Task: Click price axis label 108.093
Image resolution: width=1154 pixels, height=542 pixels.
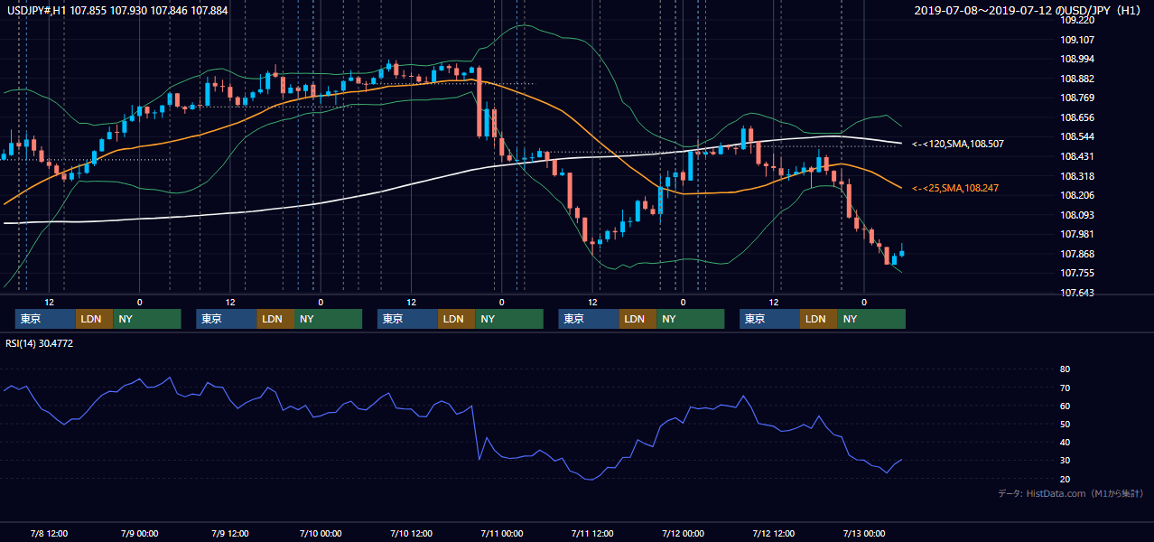Action: pyautogui.click(x=1076, y=215)
